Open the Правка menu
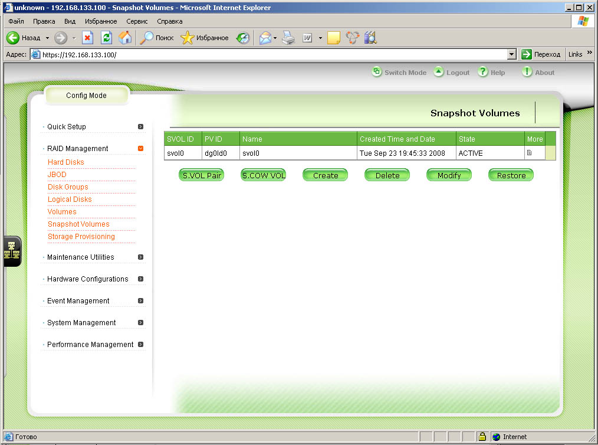Image resolution: width=598 pixels, height=445 pixels. (44, 21)
